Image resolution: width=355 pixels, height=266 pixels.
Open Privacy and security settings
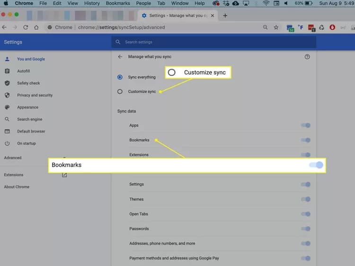pyautogui.click(x=35, y=95)
